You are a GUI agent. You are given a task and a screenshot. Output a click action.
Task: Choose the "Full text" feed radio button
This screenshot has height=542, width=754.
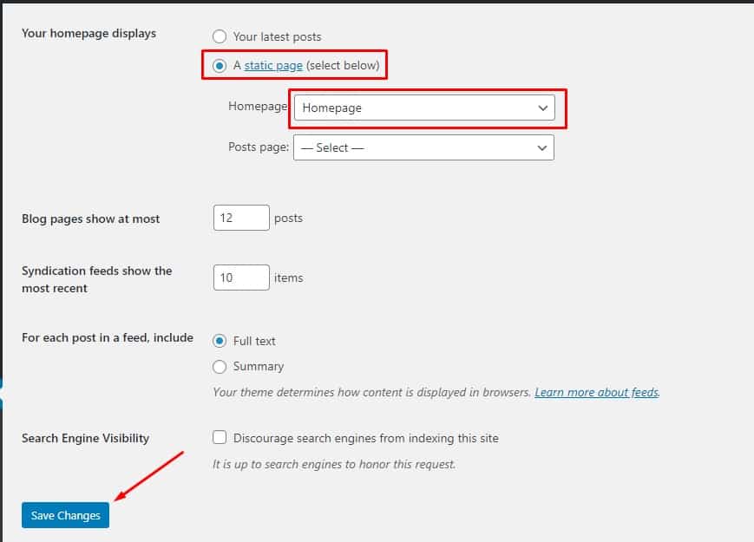[x=220, y=341]
